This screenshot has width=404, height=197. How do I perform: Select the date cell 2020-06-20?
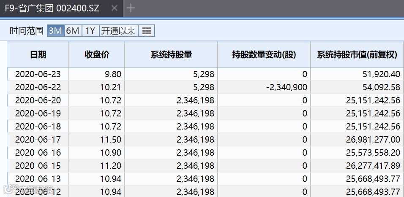click(38, 100)
